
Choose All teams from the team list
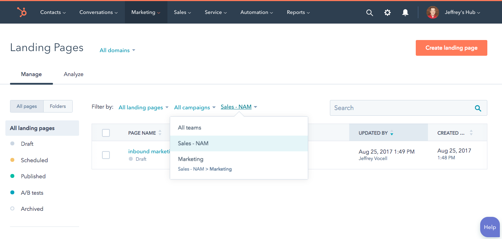point(190,128)
